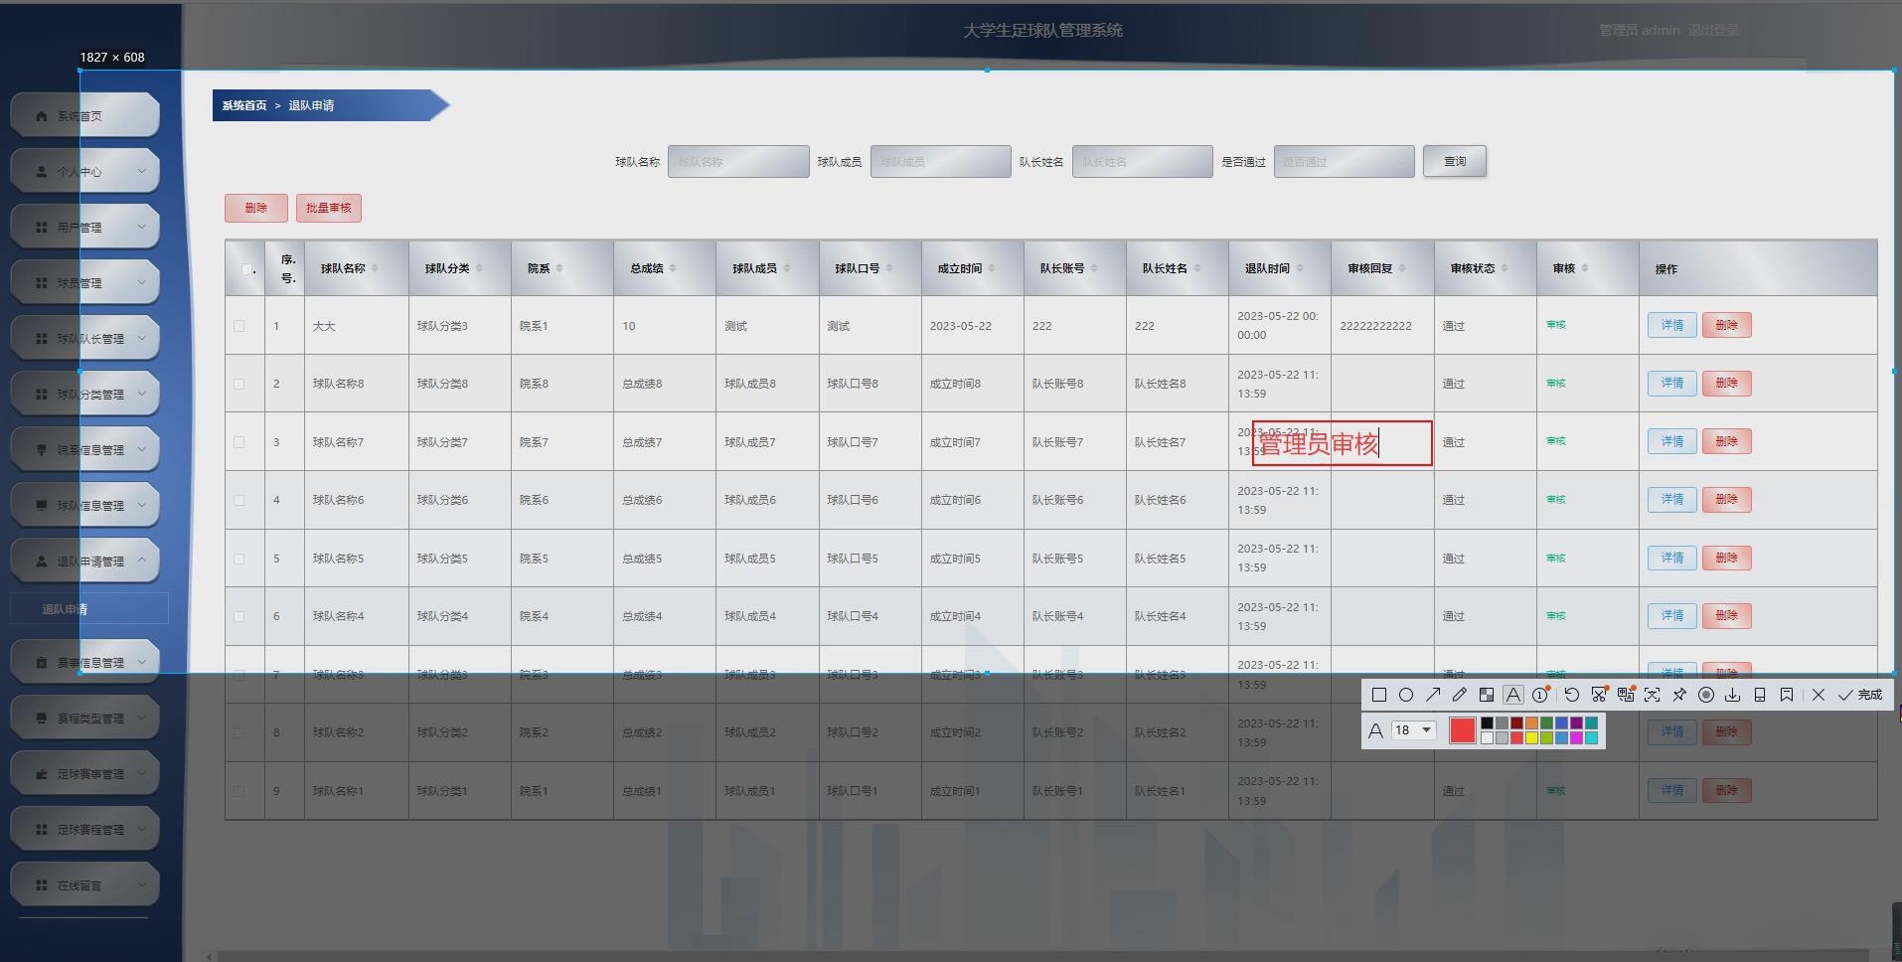
Task: Check the row checkbox for 球队名称2
Action: (x=238, y=732)
